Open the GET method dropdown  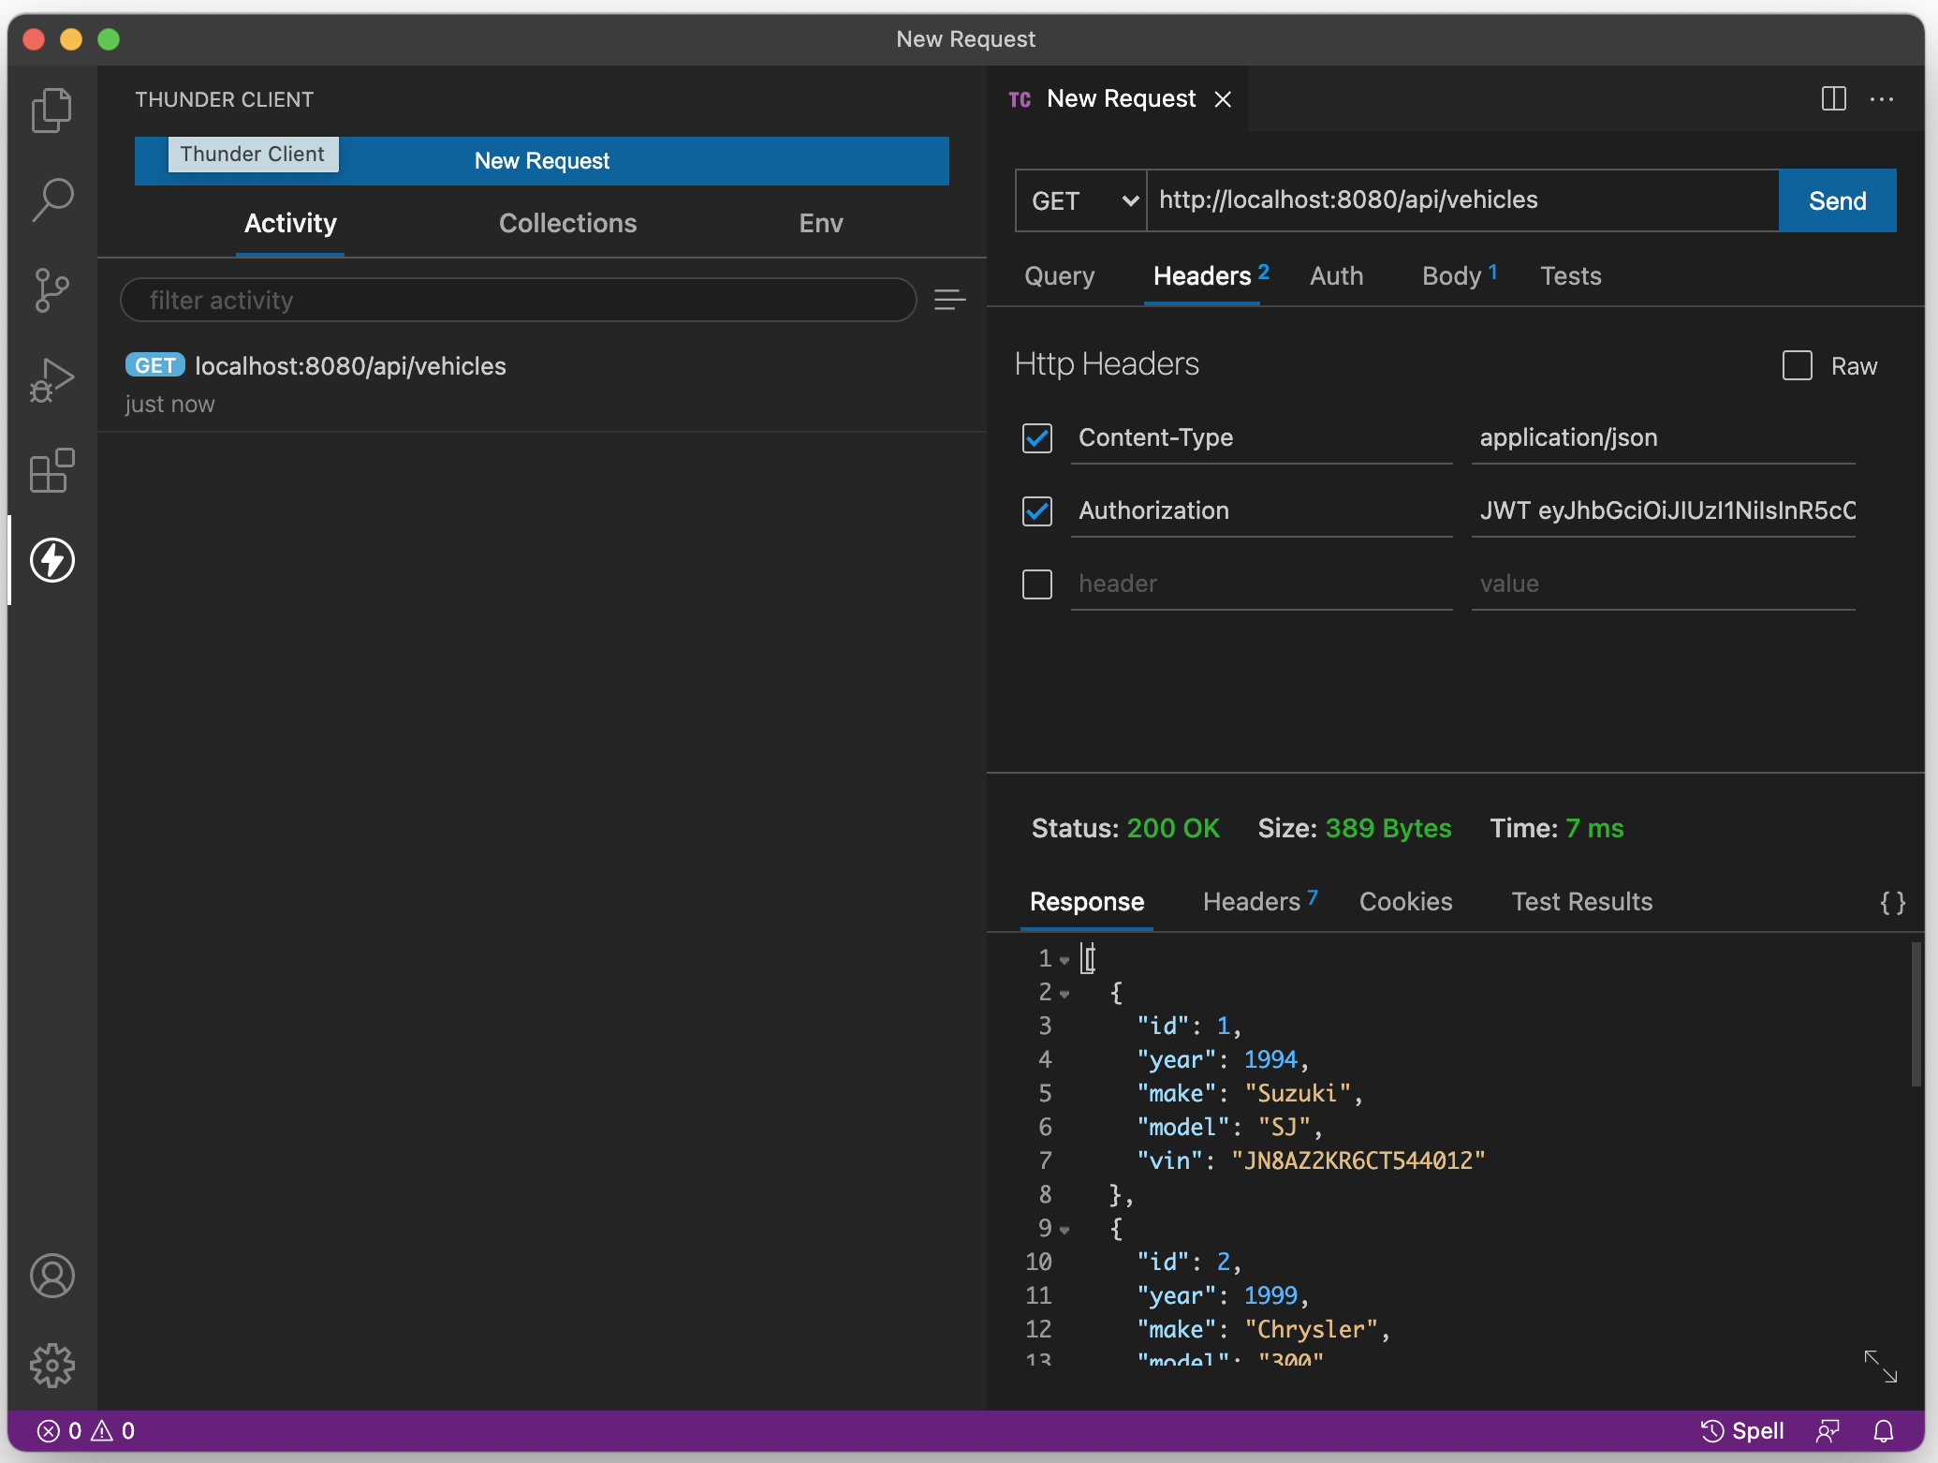(1081, 200)
